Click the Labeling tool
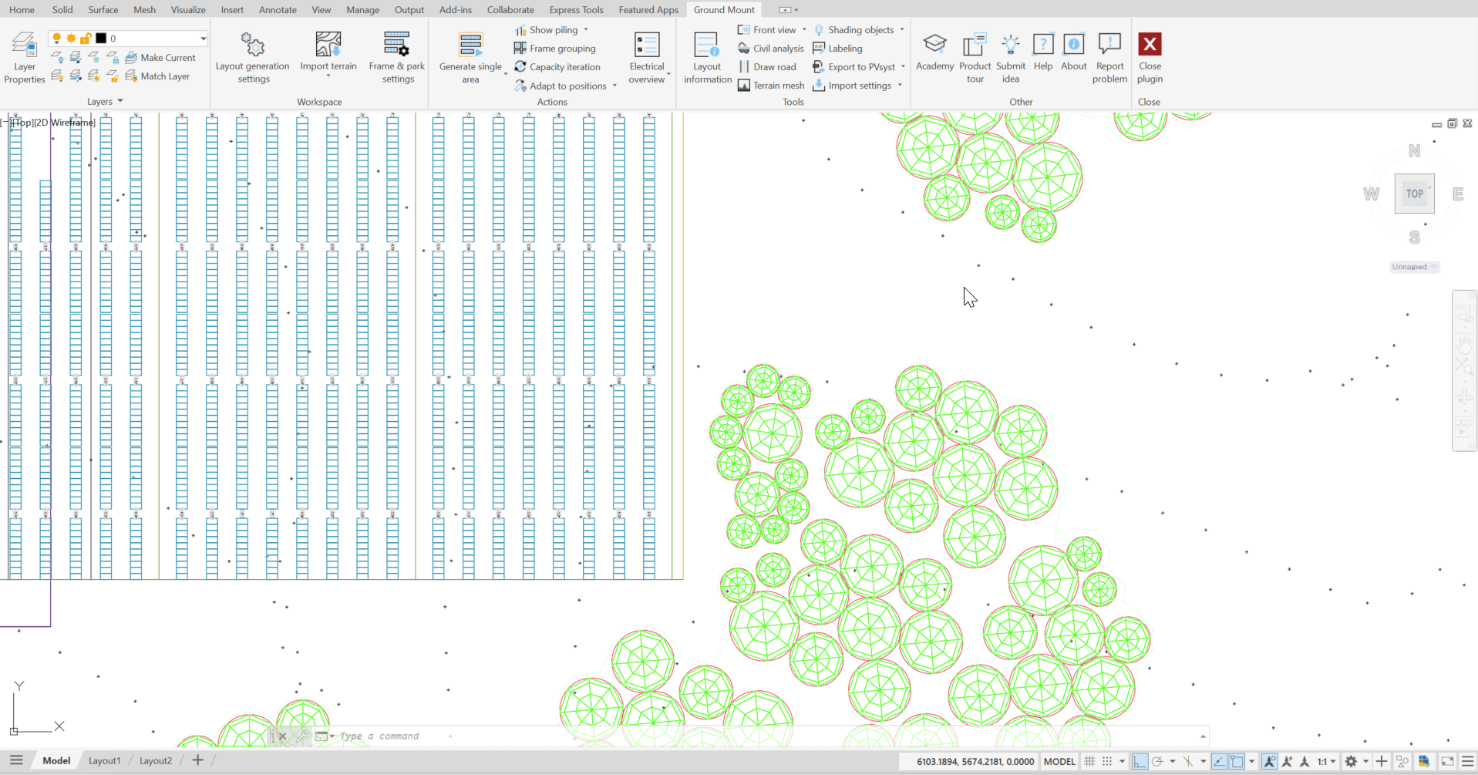The width and height of the screenshot is (1478, 775). pyautogui.click(x=837, y=49)
